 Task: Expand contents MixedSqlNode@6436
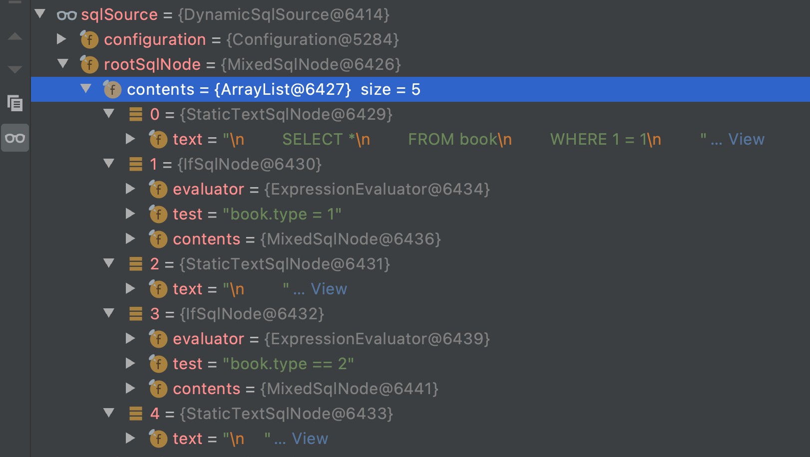click(x=130, y=238)
